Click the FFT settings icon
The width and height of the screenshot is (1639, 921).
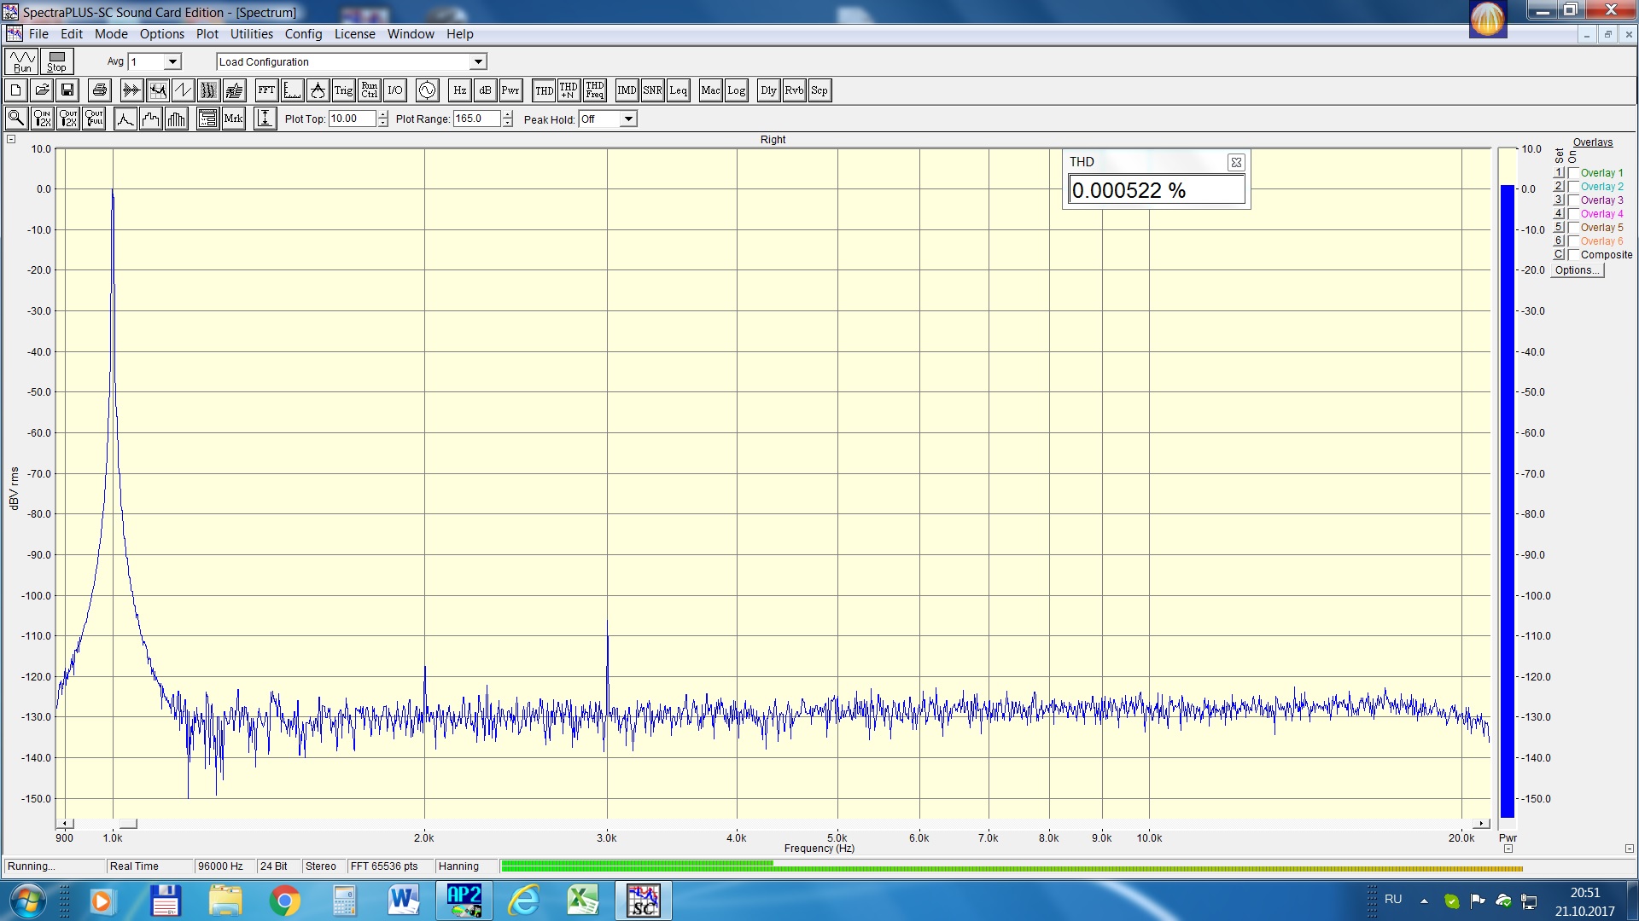pos(266,90)
